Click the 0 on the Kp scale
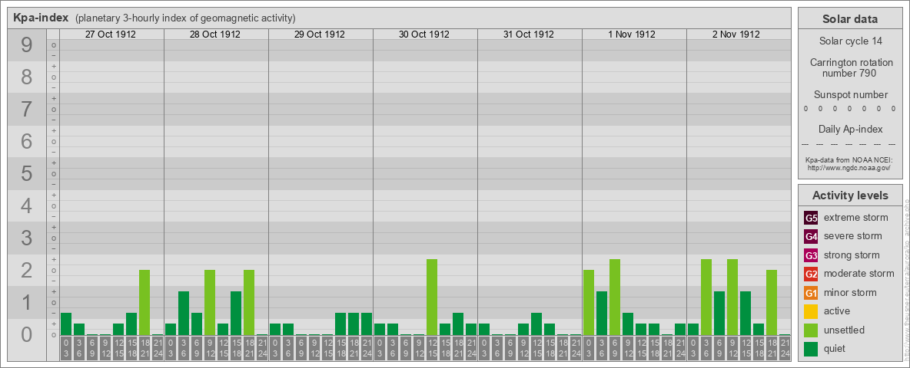The height and width of the screenshot is (368, 910). (x=26, y=334)
